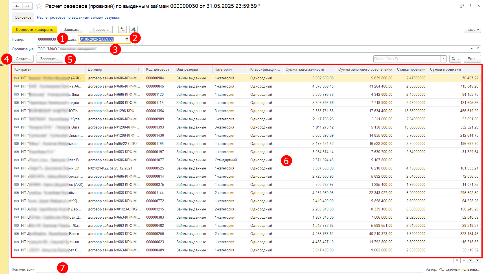Select the provision rate cell 7,59000000

[x=411, y=234]
